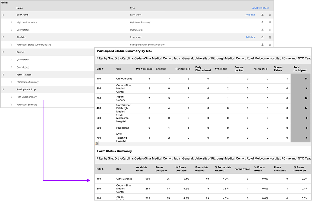Open the Add Excel sheet link
The height and width of the screenshot is (202, 312).
click(x=261, y=8)
